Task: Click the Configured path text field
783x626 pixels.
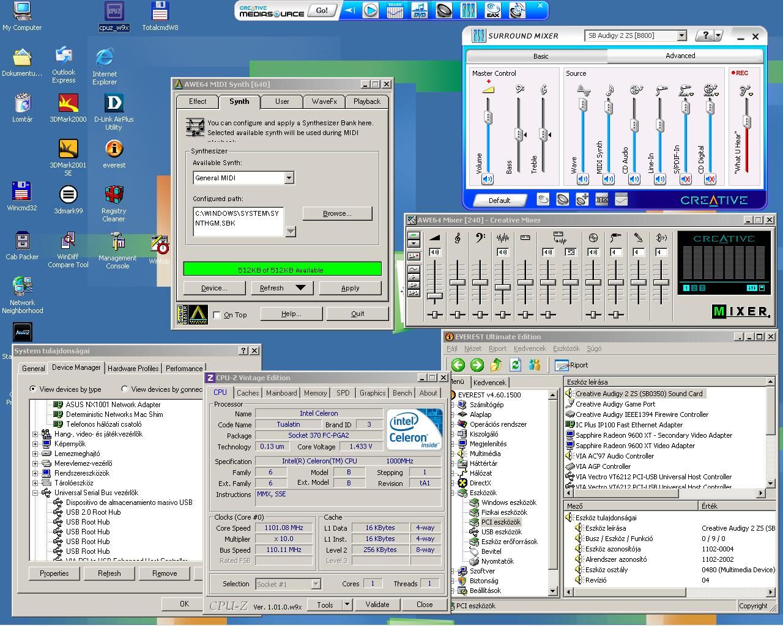Action: pos(238,221)
